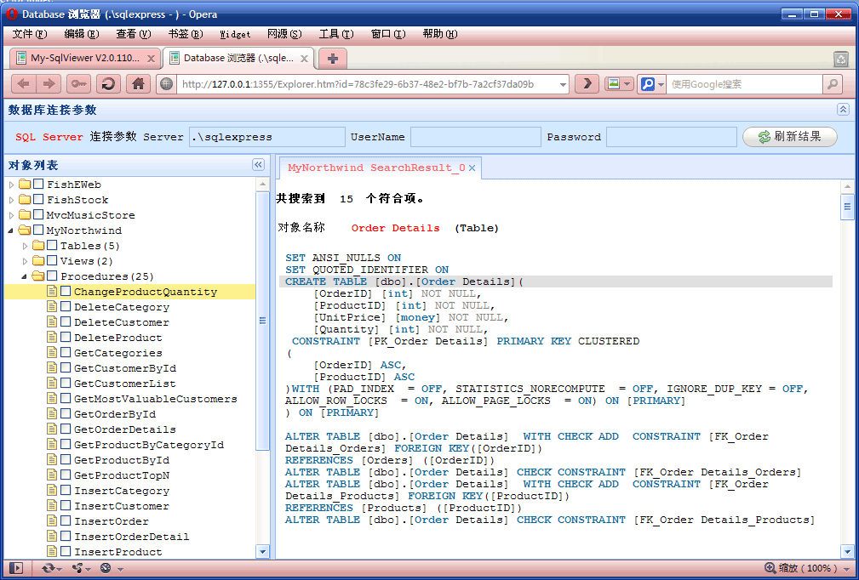Viewport: 859px width, 580px height.
Task: Click the zoom magnifier icon in status bar
Action: [770, 568]
